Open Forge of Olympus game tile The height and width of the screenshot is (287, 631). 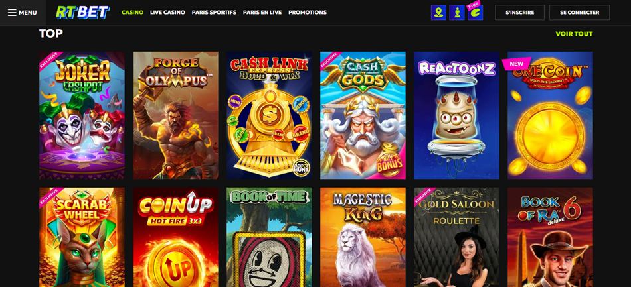175,115
